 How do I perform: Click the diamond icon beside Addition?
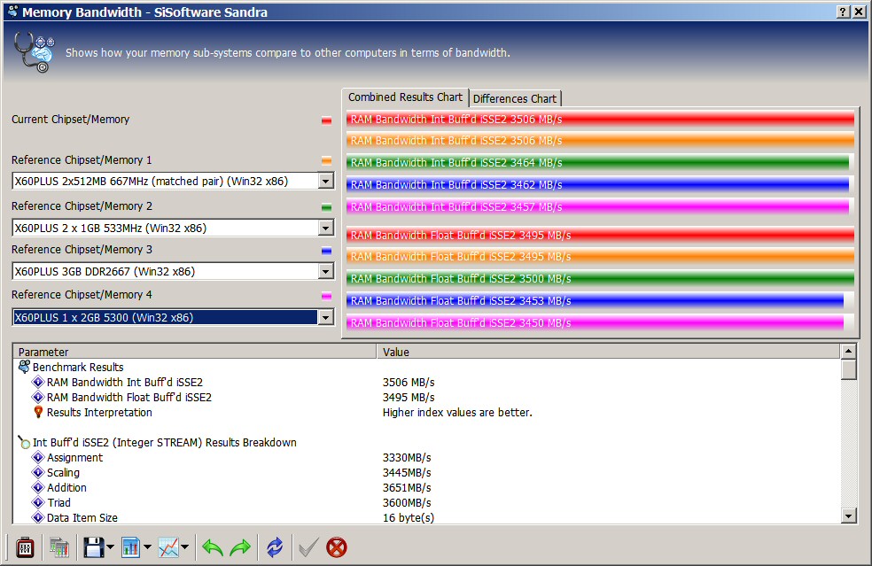38,487
